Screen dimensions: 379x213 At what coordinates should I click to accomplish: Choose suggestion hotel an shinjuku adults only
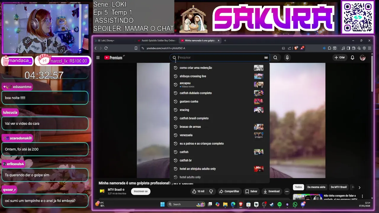220,169
